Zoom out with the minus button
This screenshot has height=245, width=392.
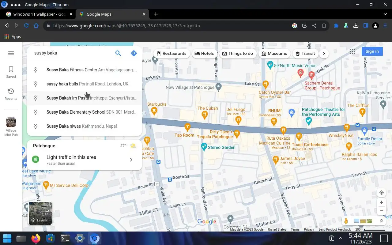[x=381, y=211]
